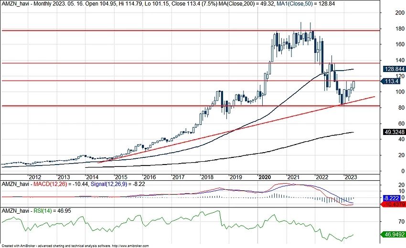This screenshot has width=406, height=248.
Task: Select the 2019 year axis label
Action: coord(235,177)
